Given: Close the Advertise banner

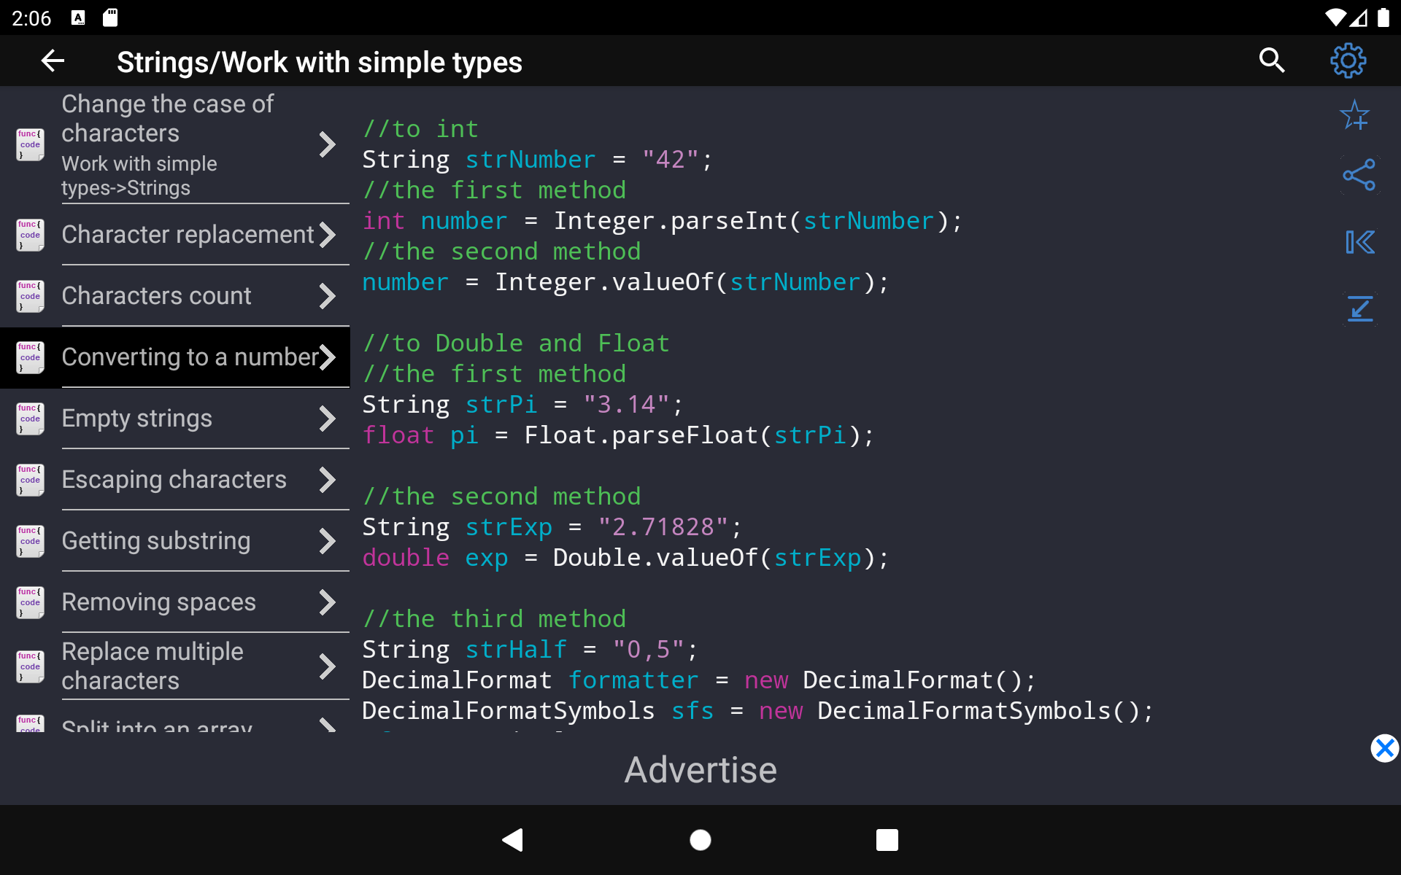Looking at the screenshot, I should [1384, 748].
